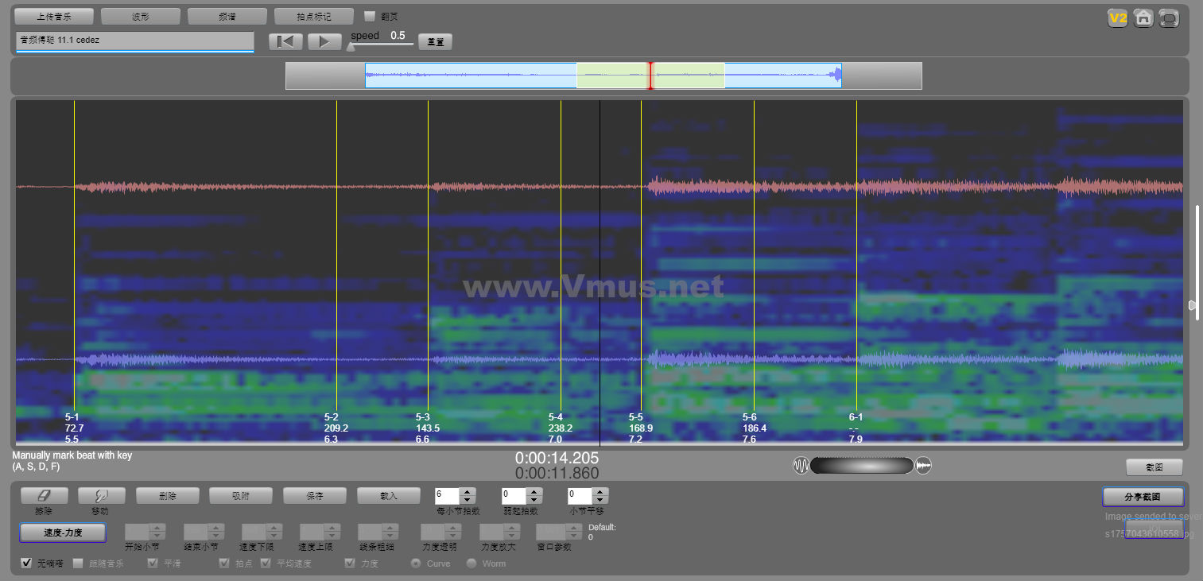Click the red playhead marker in overview
Screen dimensions: 1203x581
[650, 76]
